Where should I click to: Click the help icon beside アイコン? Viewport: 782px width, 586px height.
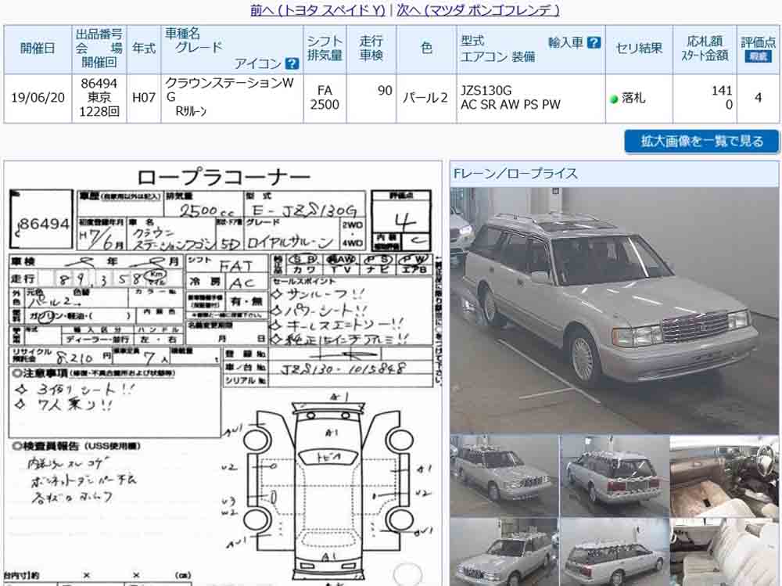click(x=292, y=64)
